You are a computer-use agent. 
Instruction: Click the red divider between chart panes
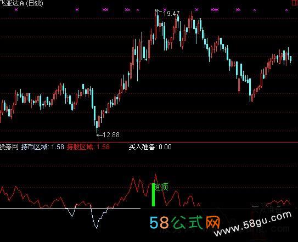pyautogui.click(x=149, y=142)
